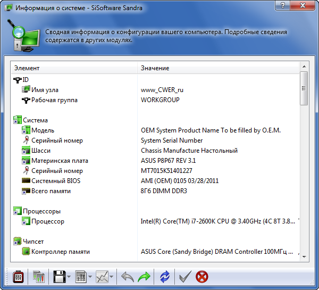The image size is (319, 290).
Task: Click the line chart icon in toolbar
Action: click(x=102, y=277)
